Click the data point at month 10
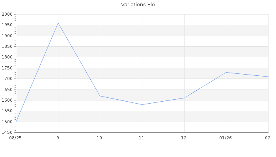Viewport: 276px width, 157px height. 100,96
